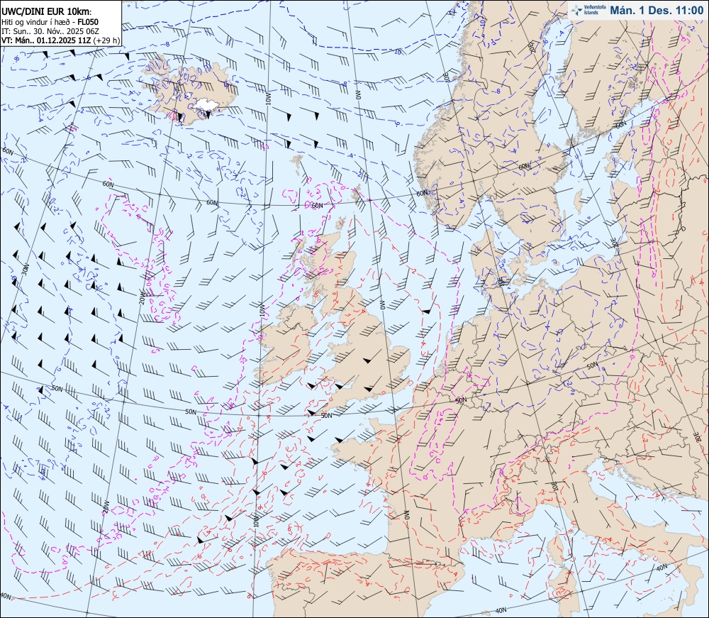Click the 'FL050' flight level text
This screenshot has height=618, width=709.
coord(88,22)
